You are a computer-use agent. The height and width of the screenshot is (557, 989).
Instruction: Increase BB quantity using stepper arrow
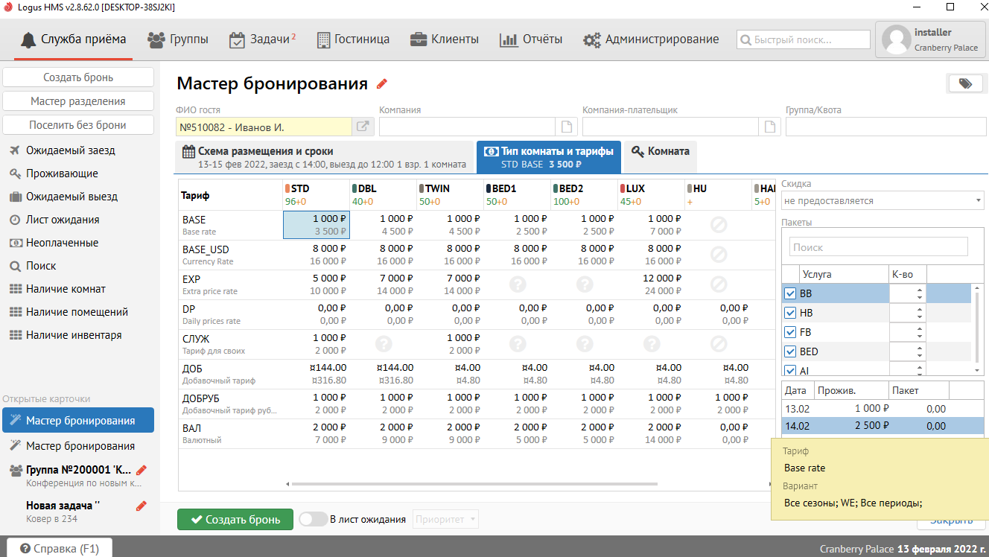(920, 290)
